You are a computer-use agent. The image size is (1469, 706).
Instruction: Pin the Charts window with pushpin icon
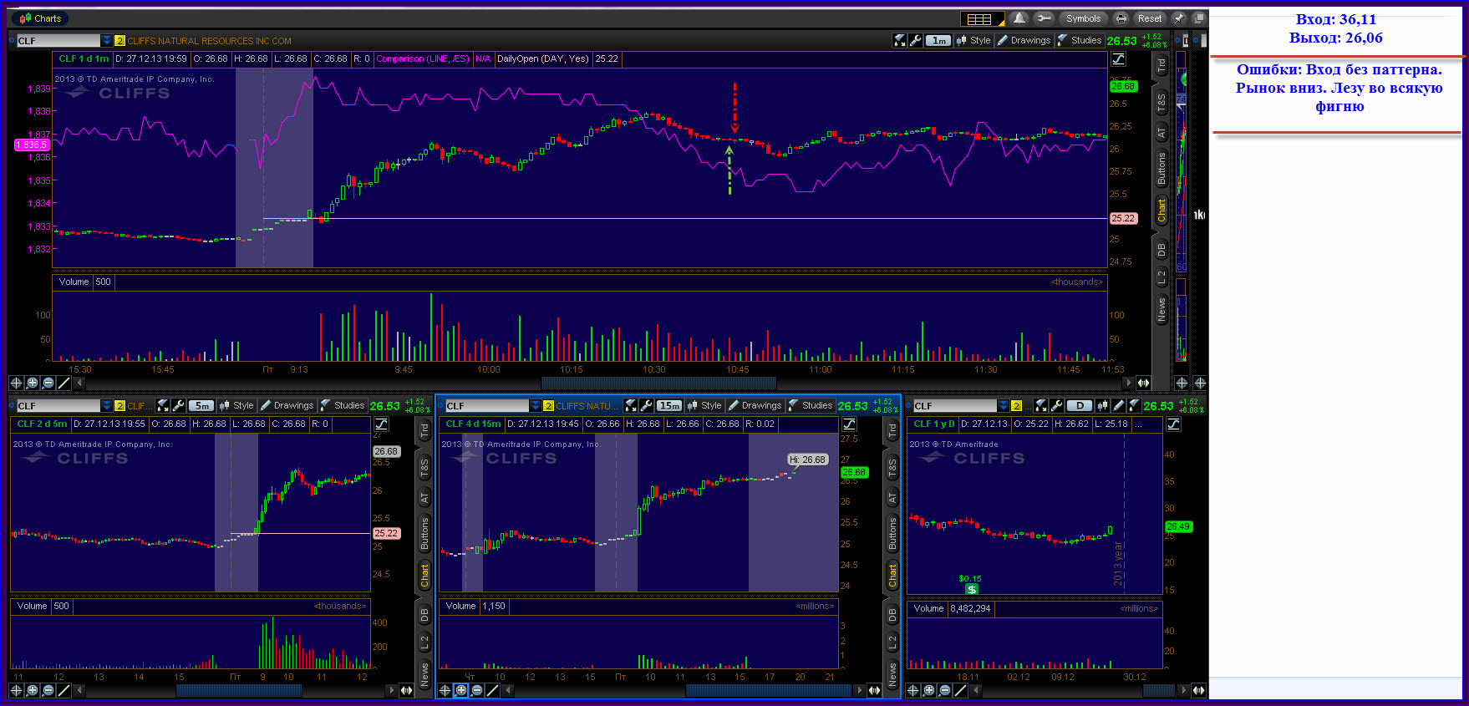(1179, 18)
